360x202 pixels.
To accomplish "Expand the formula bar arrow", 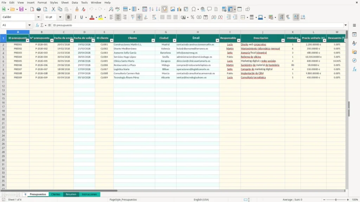I will 346,25.
